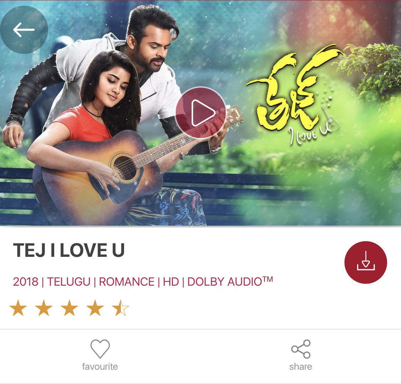Open sharing via the share icon
Image resolution: width=401 pixels, height=384 pixels.
pyautogui.click(x=301, y=349)
